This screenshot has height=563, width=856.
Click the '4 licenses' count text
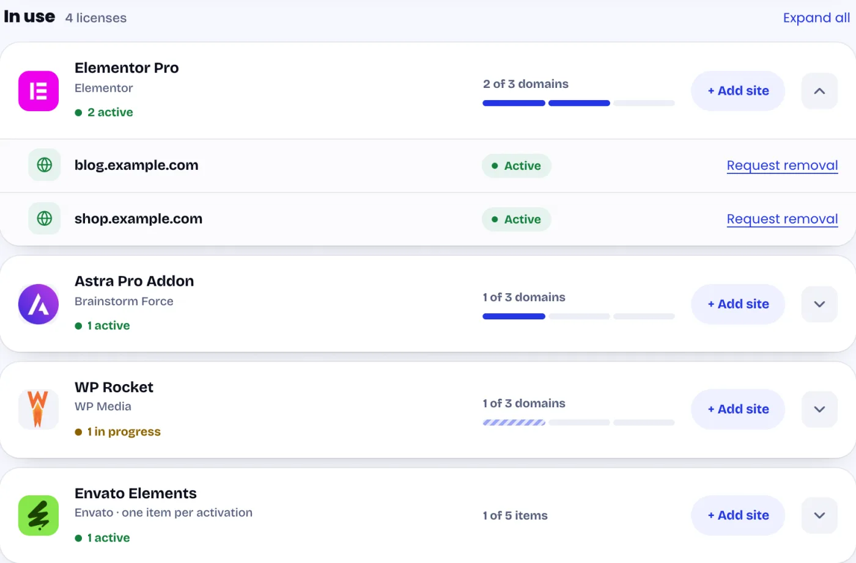click(x=96, y=18)
